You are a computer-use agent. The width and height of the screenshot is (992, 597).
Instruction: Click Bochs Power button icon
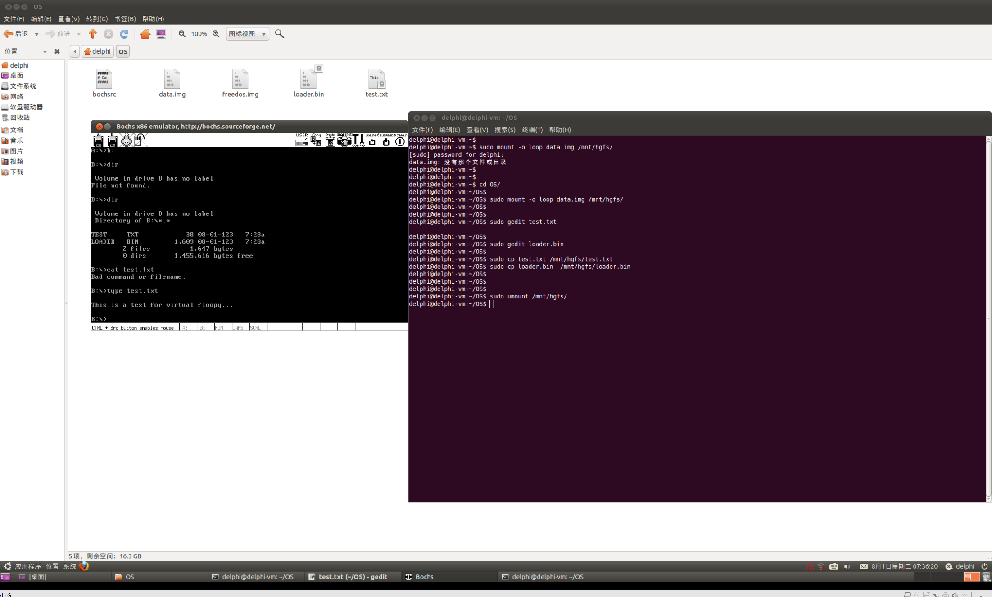[400, 141]
